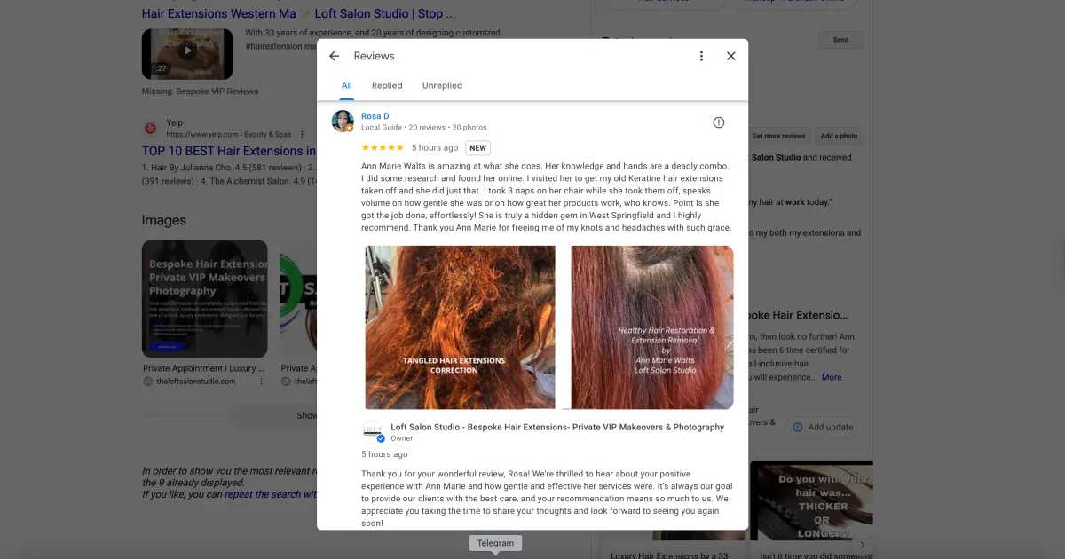Switch to the Unreplied tab
The image size is (1065, 559).
click(x=442, y=86)
